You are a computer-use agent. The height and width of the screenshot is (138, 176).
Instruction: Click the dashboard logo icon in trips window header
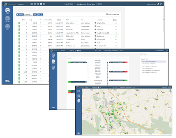pyautogui.click(x=5, y=4)
